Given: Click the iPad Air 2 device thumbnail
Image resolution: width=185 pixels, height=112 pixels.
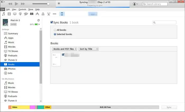Looking at the screenshot, I should [x=5, y=22].
